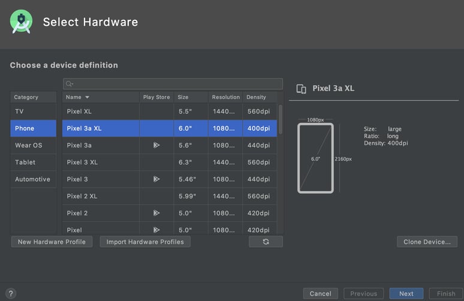Click the device table scrollbar
Viewport: 464px width, 301px height.
click(280, 119)
